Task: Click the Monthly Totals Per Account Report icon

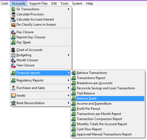Action: [73, 124]
